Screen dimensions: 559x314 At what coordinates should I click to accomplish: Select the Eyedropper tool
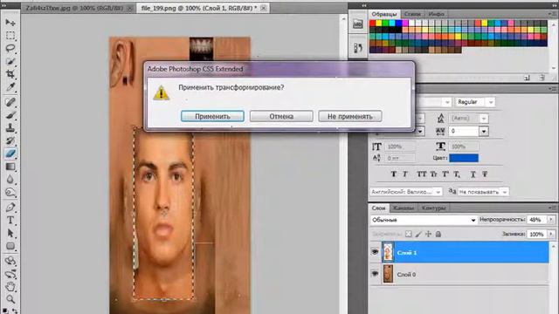(x=10, y=87)
